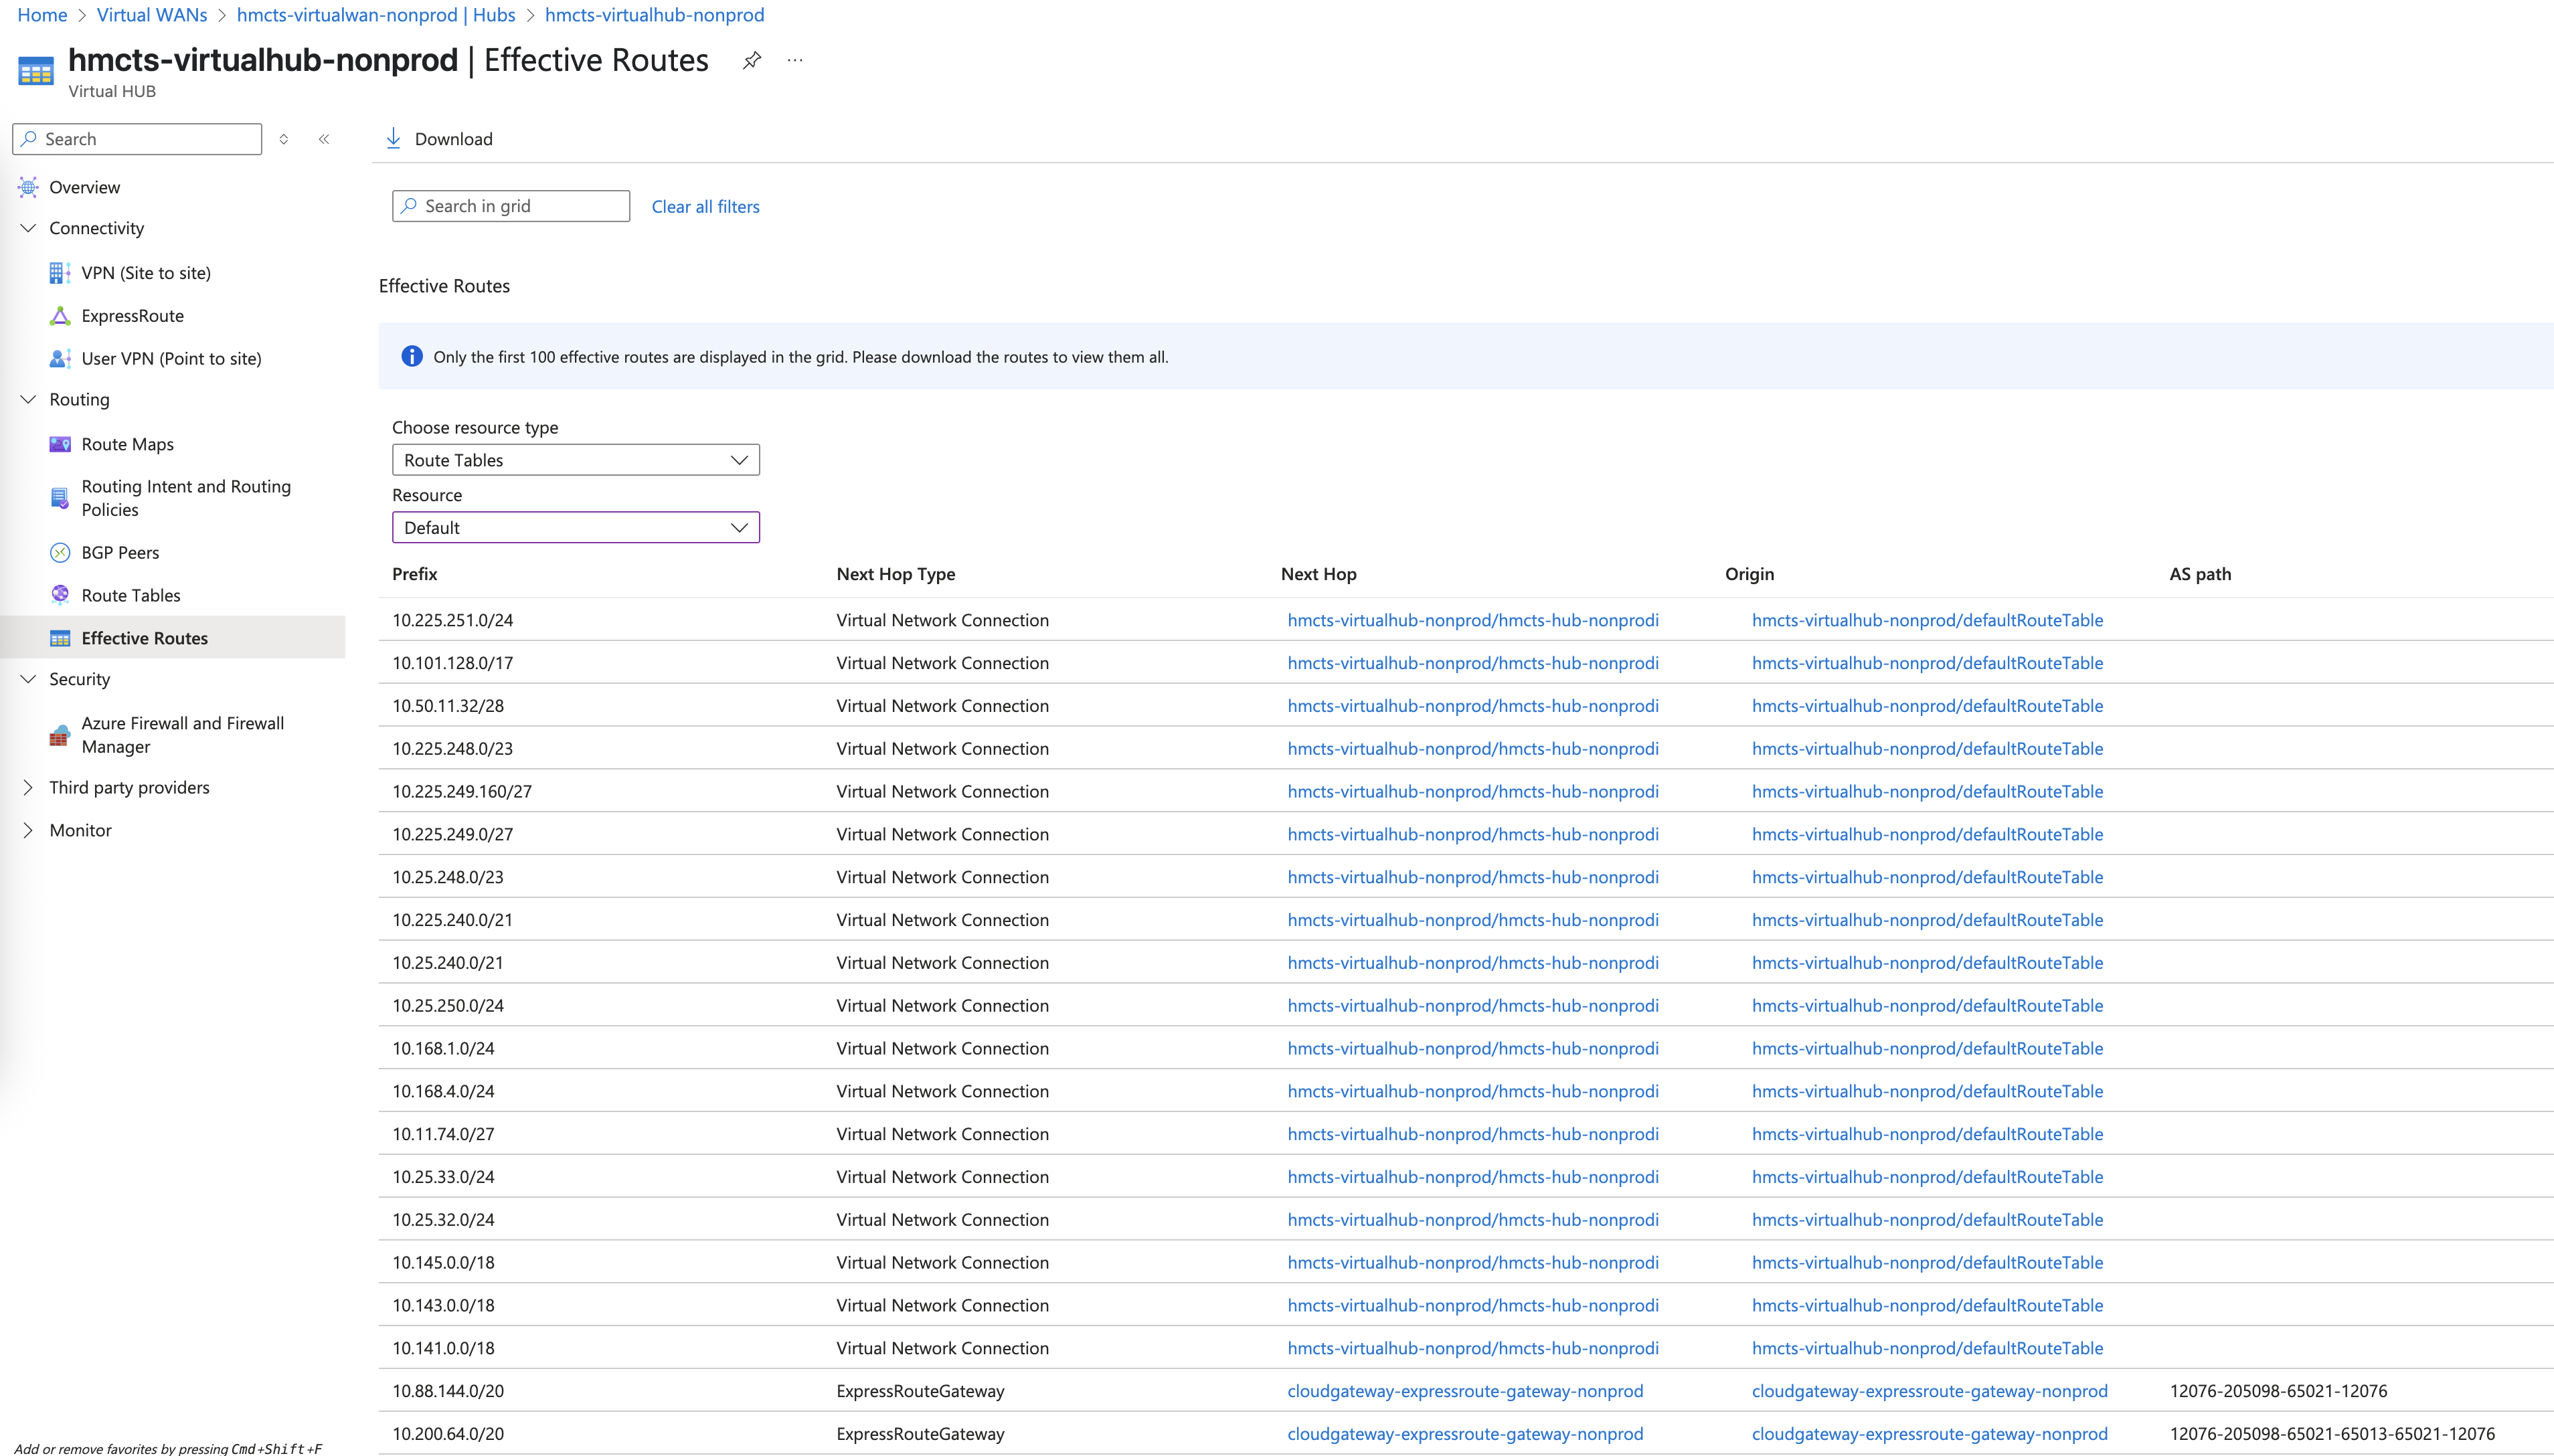Click the Next Hop Type column header
2554x1456 pixels.
895,574
